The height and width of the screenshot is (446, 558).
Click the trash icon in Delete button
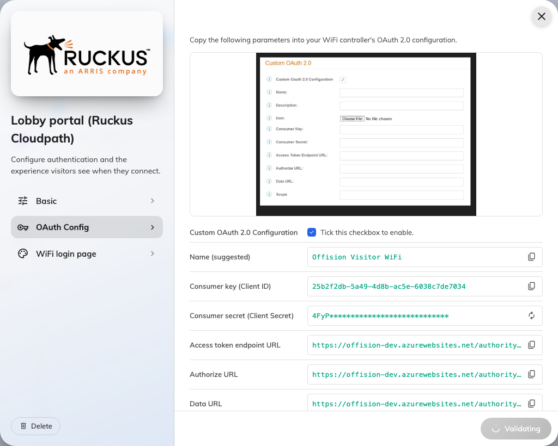pyautogui.click(x=23, y=426)
